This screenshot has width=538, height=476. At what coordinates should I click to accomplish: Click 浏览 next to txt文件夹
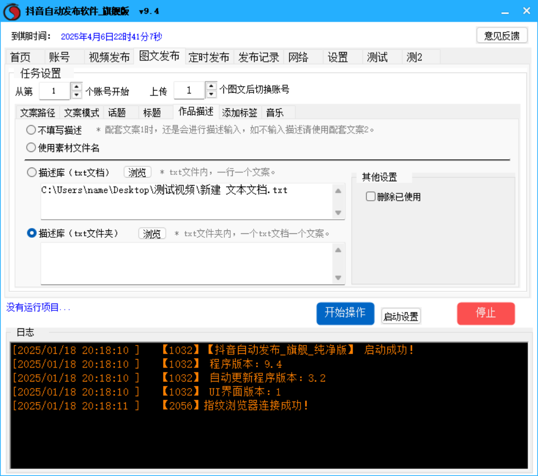[x=152, y=234]
